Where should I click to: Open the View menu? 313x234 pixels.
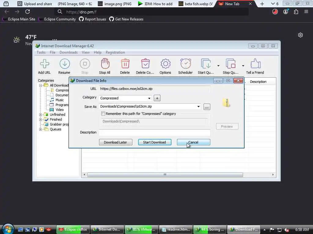click(86, 52)
